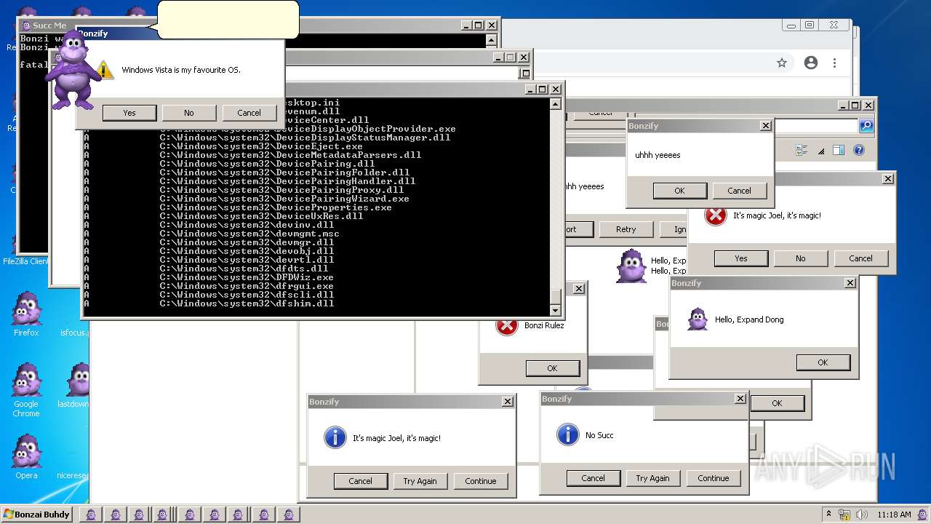
Task: Click the red error icon in the Bonzi Rulez dialog
Action: point(506,325)
